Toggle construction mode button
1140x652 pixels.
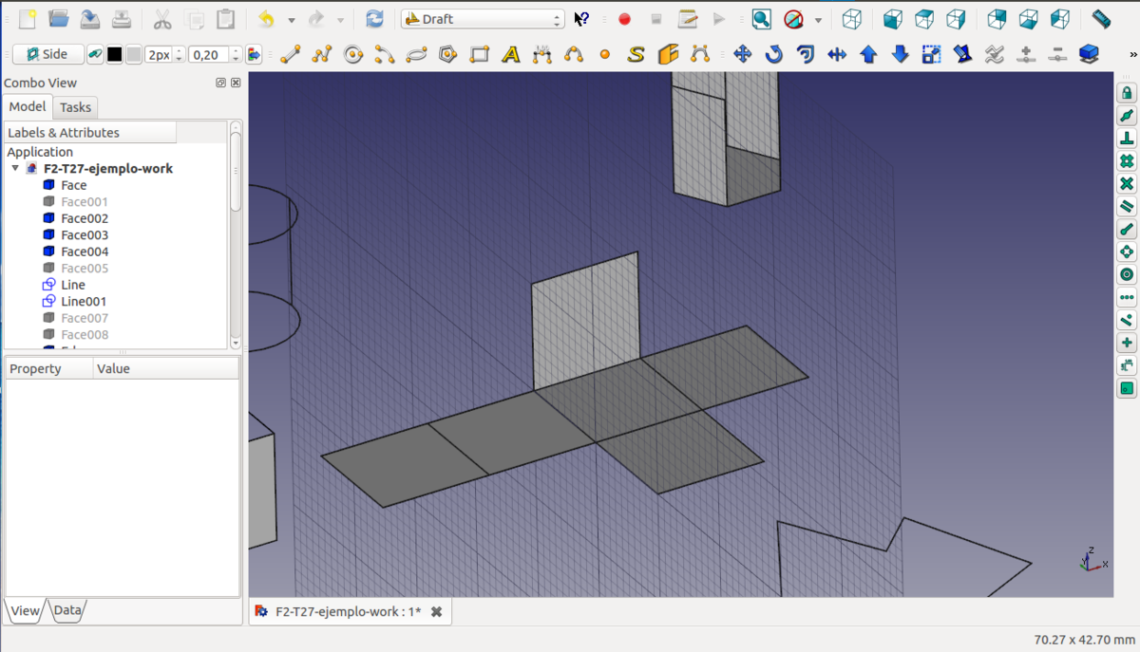coord(95,55)
